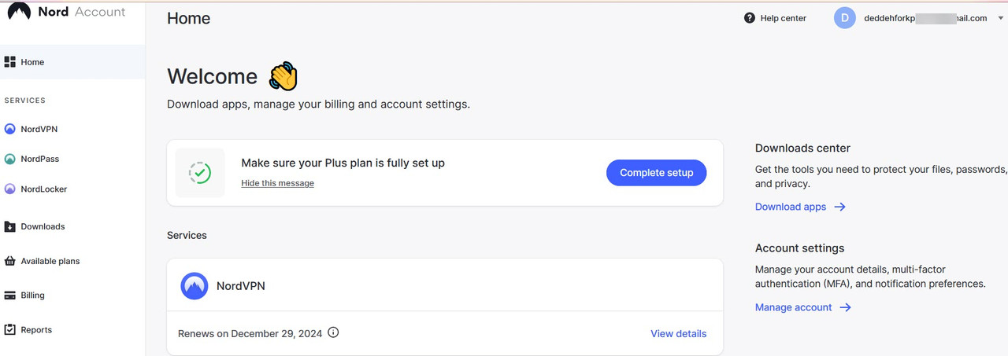Click the Nord Account logo
1008x356 pixels.
point(66,12)
